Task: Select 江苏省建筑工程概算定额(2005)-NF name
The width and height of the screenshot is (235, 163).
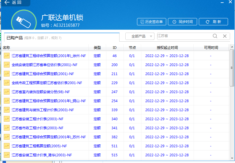Action: click(x=39, y=146)
